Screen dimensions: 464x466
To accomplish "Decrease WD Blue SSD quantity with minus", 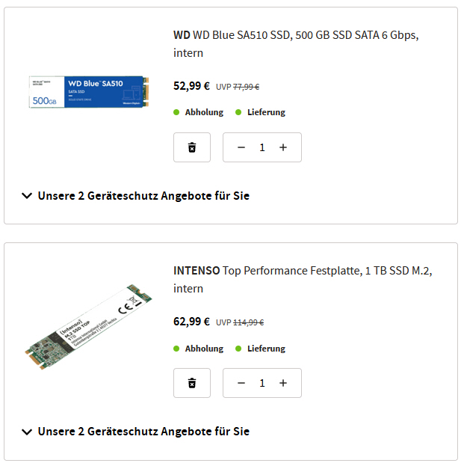I will [241, 147].
